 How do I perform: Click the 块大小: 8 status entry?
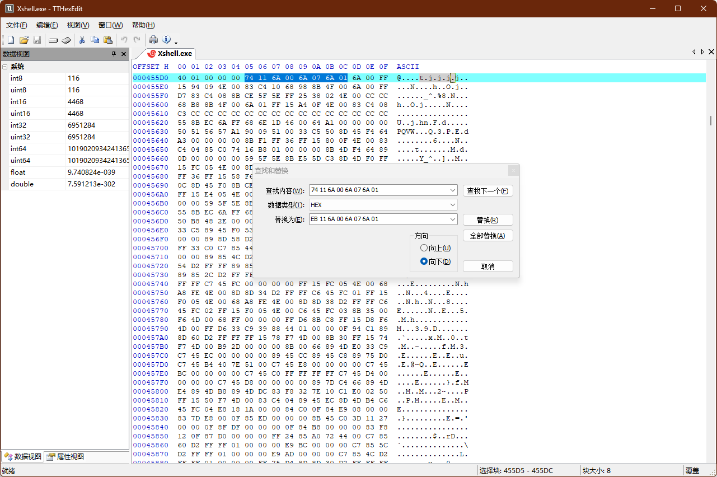click(597, 471)
